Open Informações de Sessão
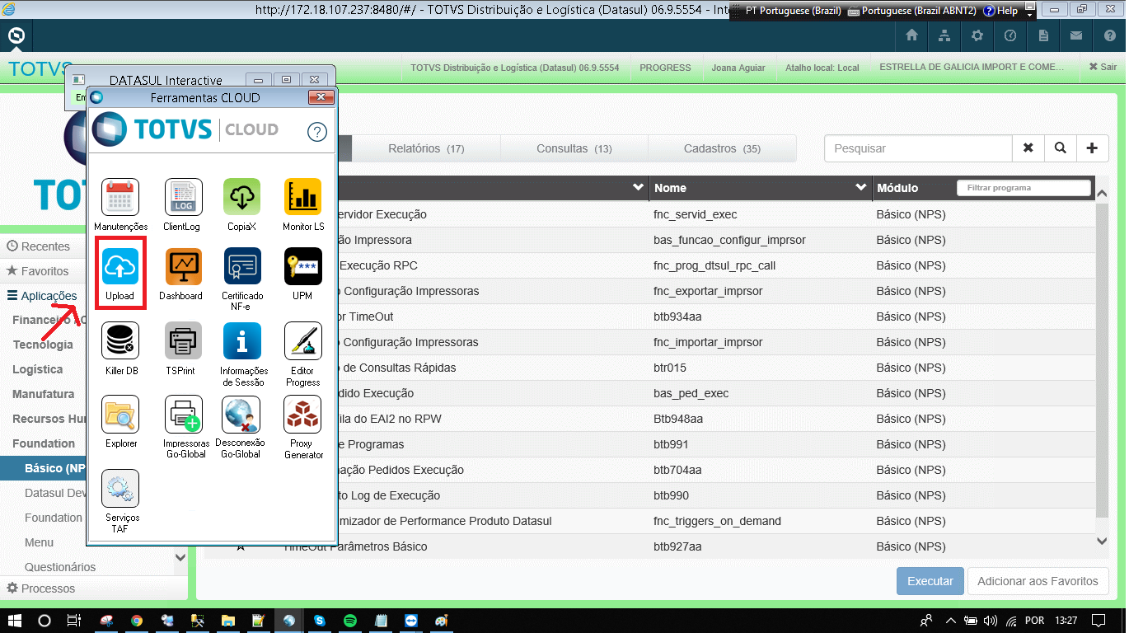 [x=241, y=341]
